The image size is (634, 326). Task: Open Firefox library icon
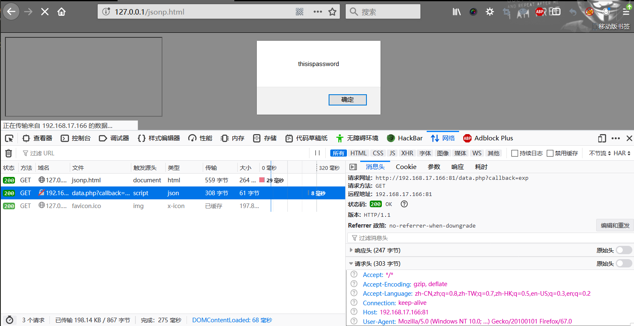457,12
